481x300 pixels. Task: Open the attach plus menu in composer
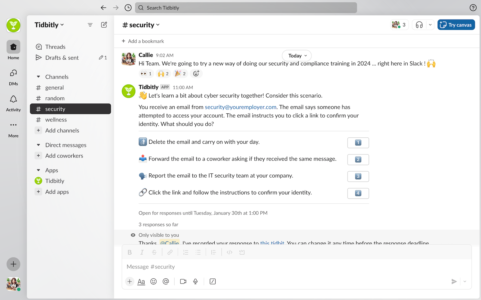(x=130, y=281)
